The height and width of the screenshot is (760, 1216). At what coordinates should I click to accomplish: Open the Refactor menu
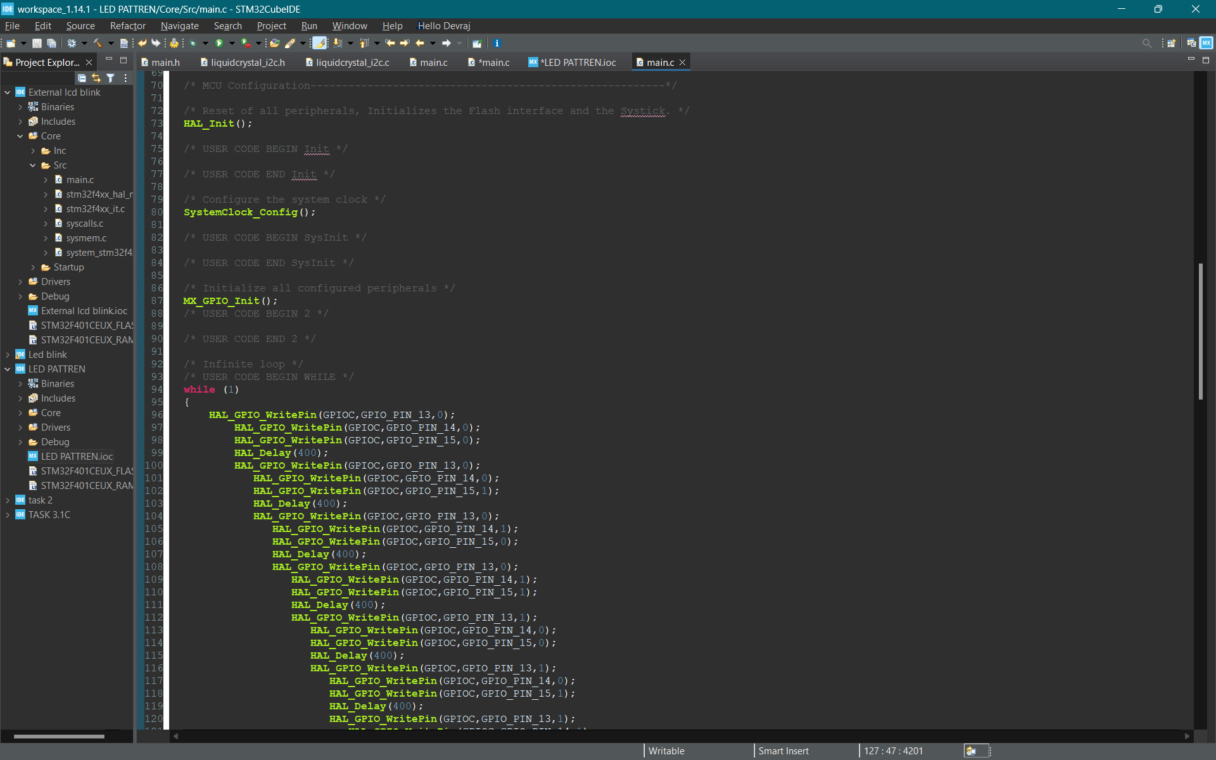tap(128, 26)
